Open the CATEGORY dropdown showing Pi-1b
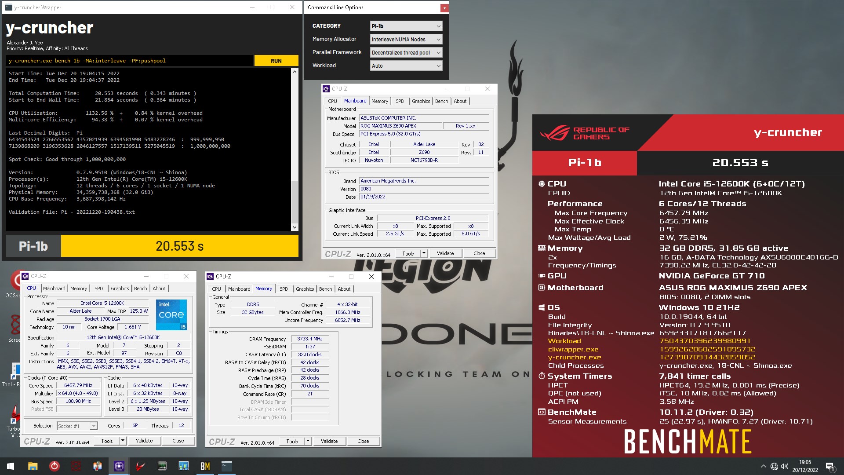 [406, 26]
